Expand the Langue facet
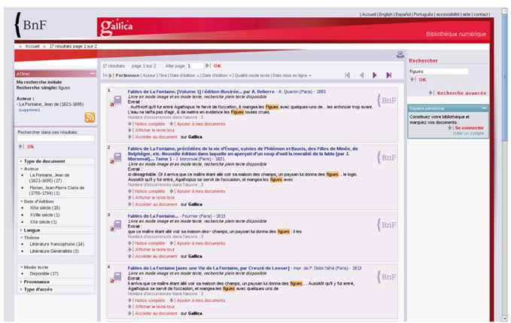Viewport: 511px width, 323px height. pyautogui.click(x=30, y=230)
